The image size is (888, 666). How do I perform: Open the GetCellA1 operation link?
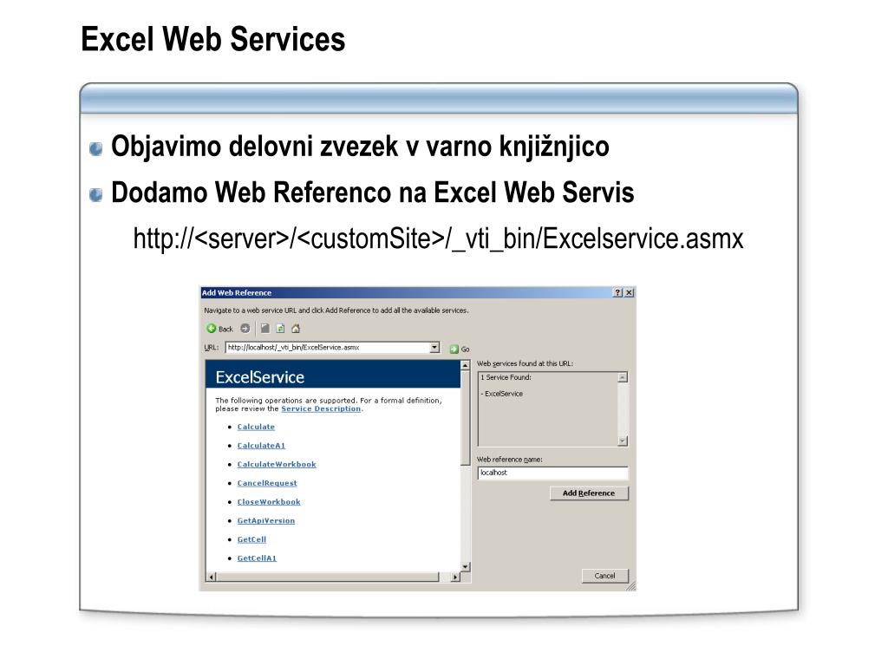[257, 558]
